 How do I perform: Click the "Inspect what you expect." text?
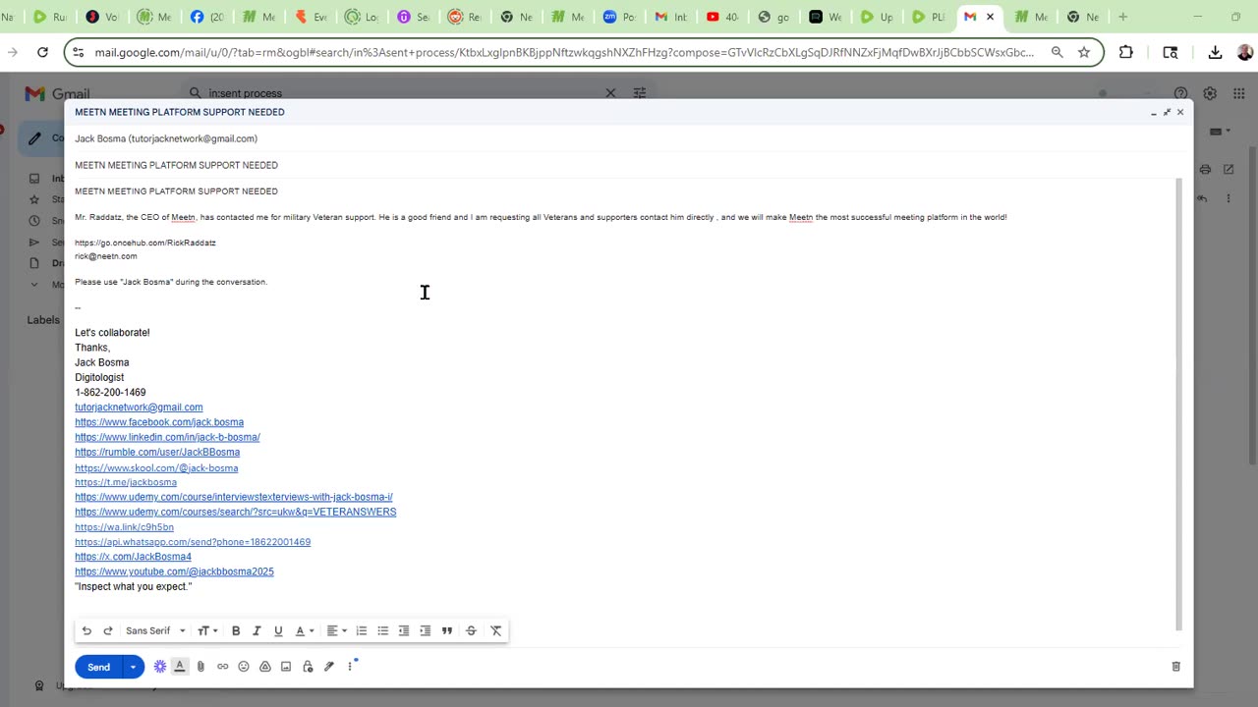coord(134,586)
